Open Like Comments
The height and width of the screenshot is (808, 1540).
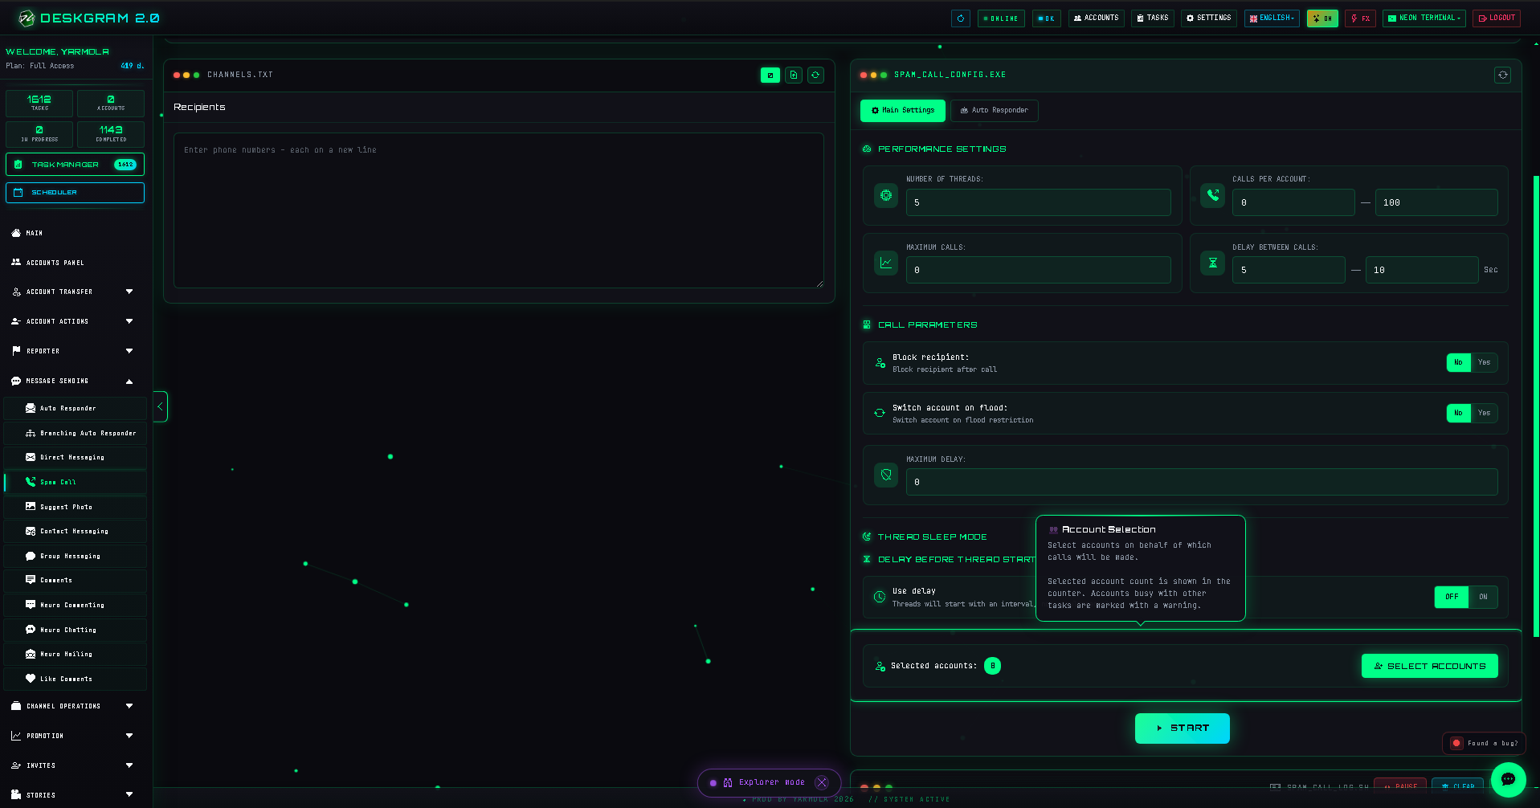[76, 679]
